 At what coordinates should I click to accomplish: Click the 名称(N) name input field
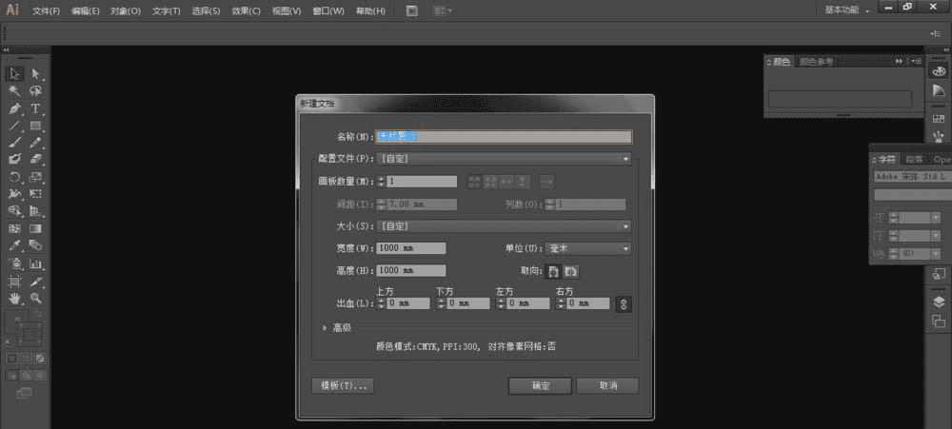(x=504, y=137)
